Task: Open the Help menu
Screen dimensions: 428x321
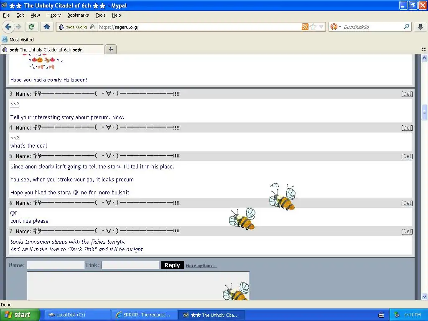Action: pos(116,15)
